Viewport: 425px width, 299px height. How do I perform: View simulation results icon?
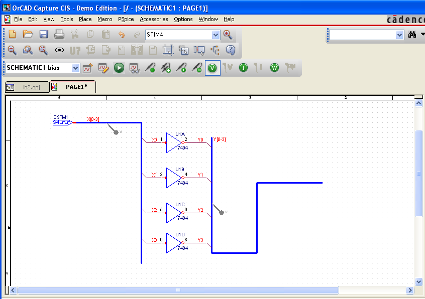[x=135, y=68]
